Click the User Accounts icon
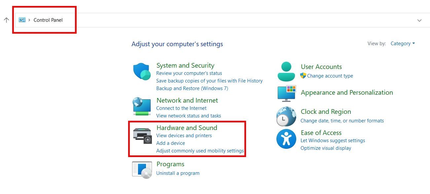 [x=286, y=71]
